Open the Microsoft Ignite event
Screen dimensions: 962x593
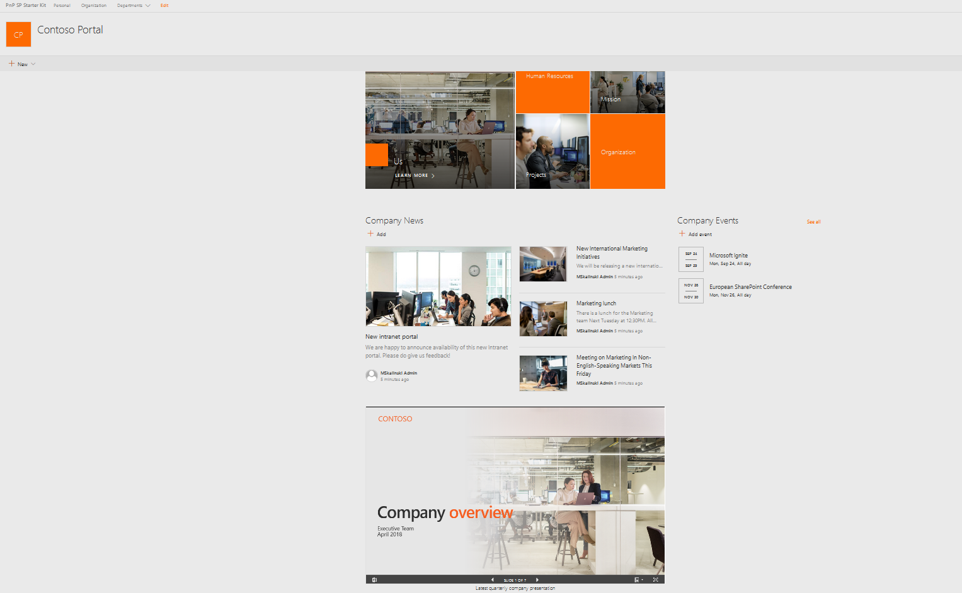coord(728,256)
